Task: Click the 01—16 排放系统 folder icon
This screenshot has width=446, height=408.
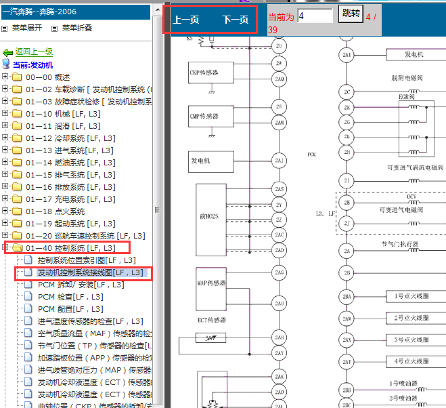Action: [17, 186]
